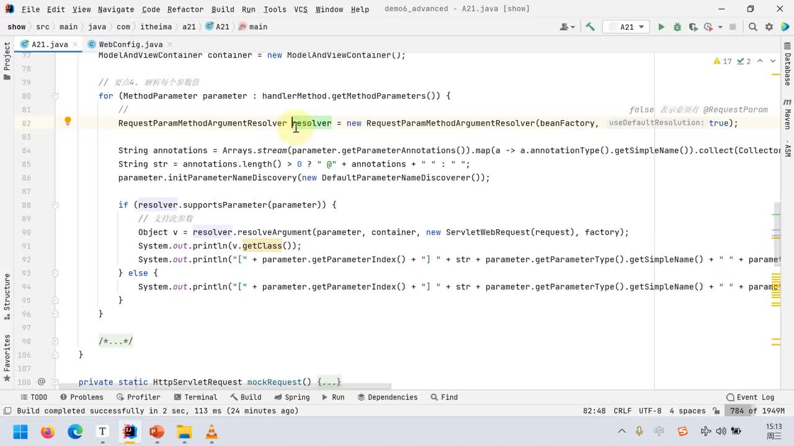Viewport: 794px width, 446px height.
Task: Open the File menu
Action: tap(30, 9)
